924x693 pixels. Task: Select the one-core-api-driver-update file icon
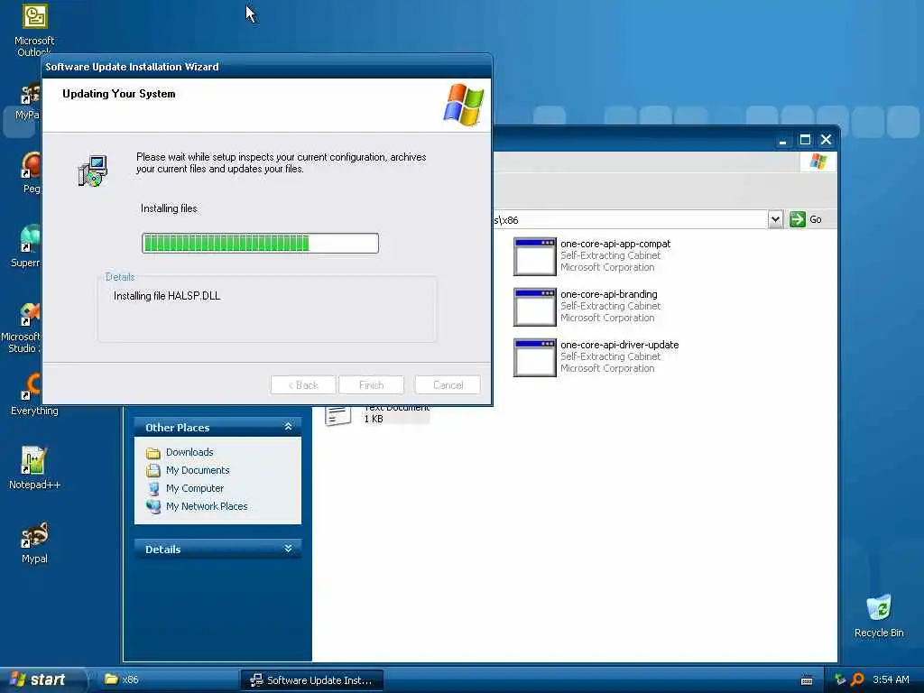tap(534, 357)
